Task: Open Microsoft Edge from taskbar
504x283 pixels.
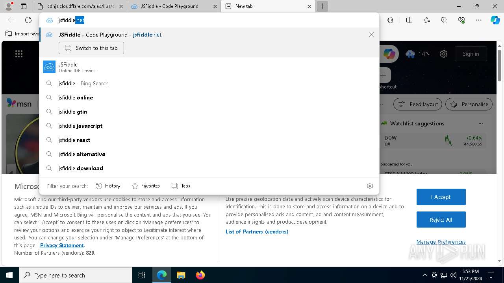Action: click(x=162, y=275)
